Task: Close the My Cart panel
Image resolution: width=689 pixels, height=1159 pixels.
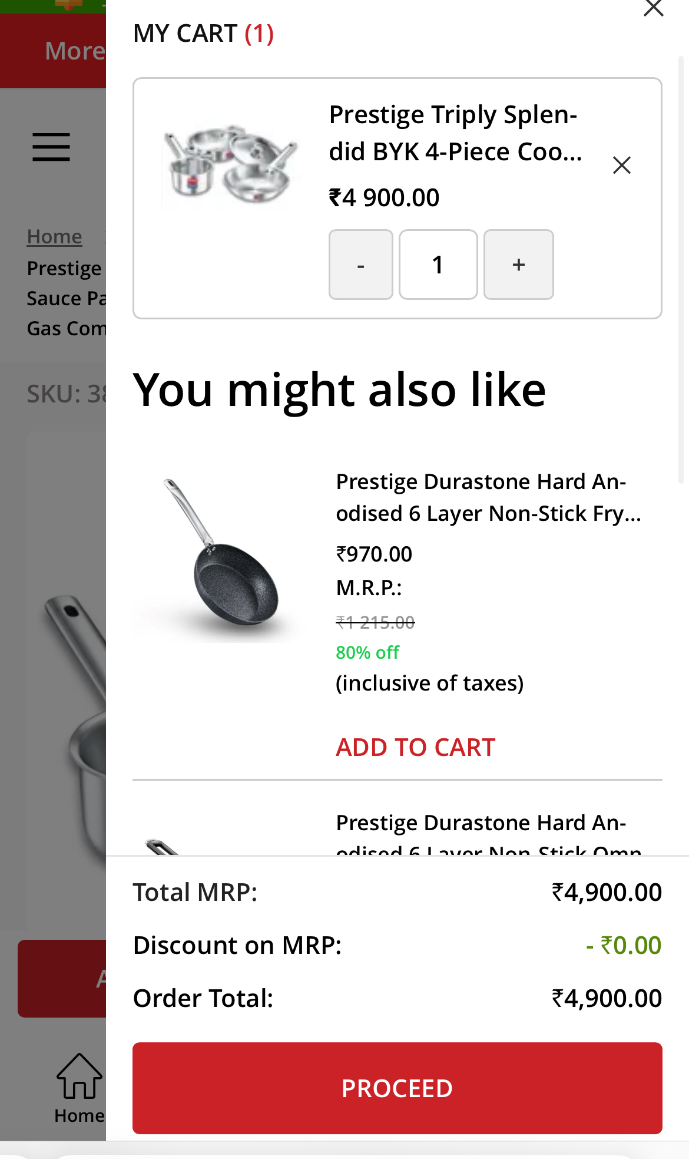Action: [x=653, y=8]
